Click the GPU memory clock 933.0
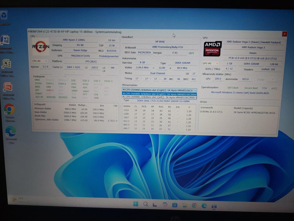 pos(245,79)
